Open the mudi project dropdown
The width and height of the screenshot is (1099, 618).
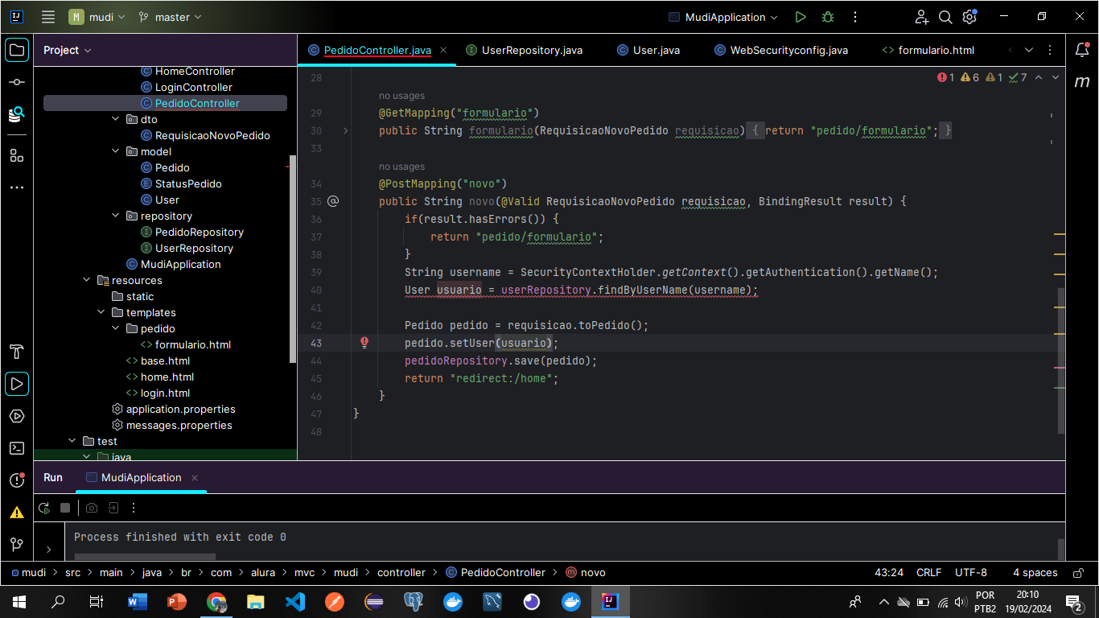(x=97, y=17)
